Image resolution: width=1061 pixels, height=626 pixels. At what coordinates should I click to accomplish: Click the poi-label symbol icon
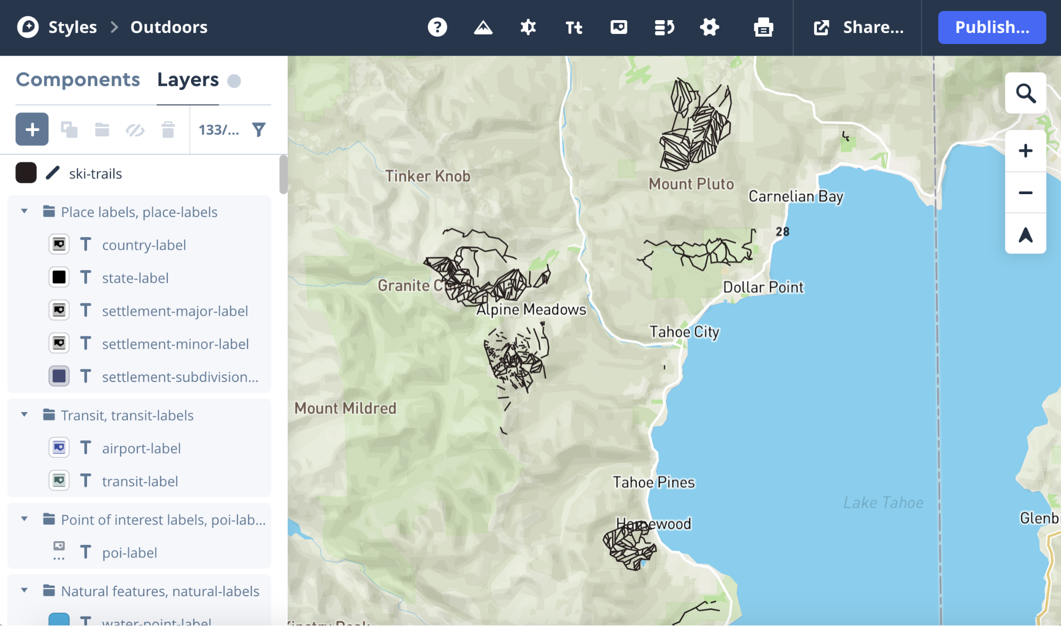pos(59,551)
